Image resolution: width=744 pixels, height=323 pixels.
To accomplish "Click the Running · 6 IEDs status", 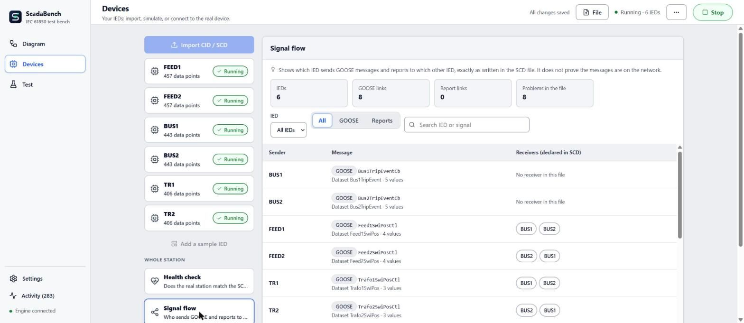I will [x=637, y=12].
